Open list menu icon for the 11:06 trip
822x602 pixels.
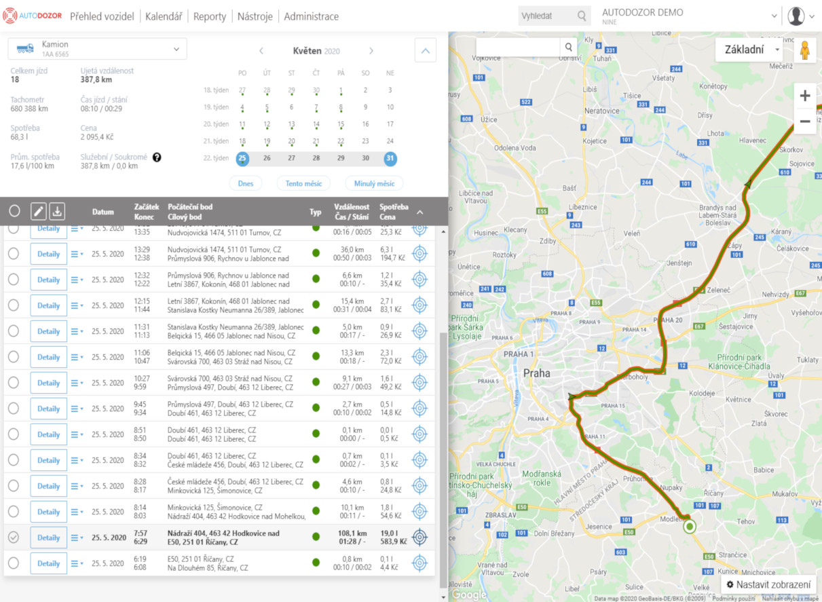point(77,357)
